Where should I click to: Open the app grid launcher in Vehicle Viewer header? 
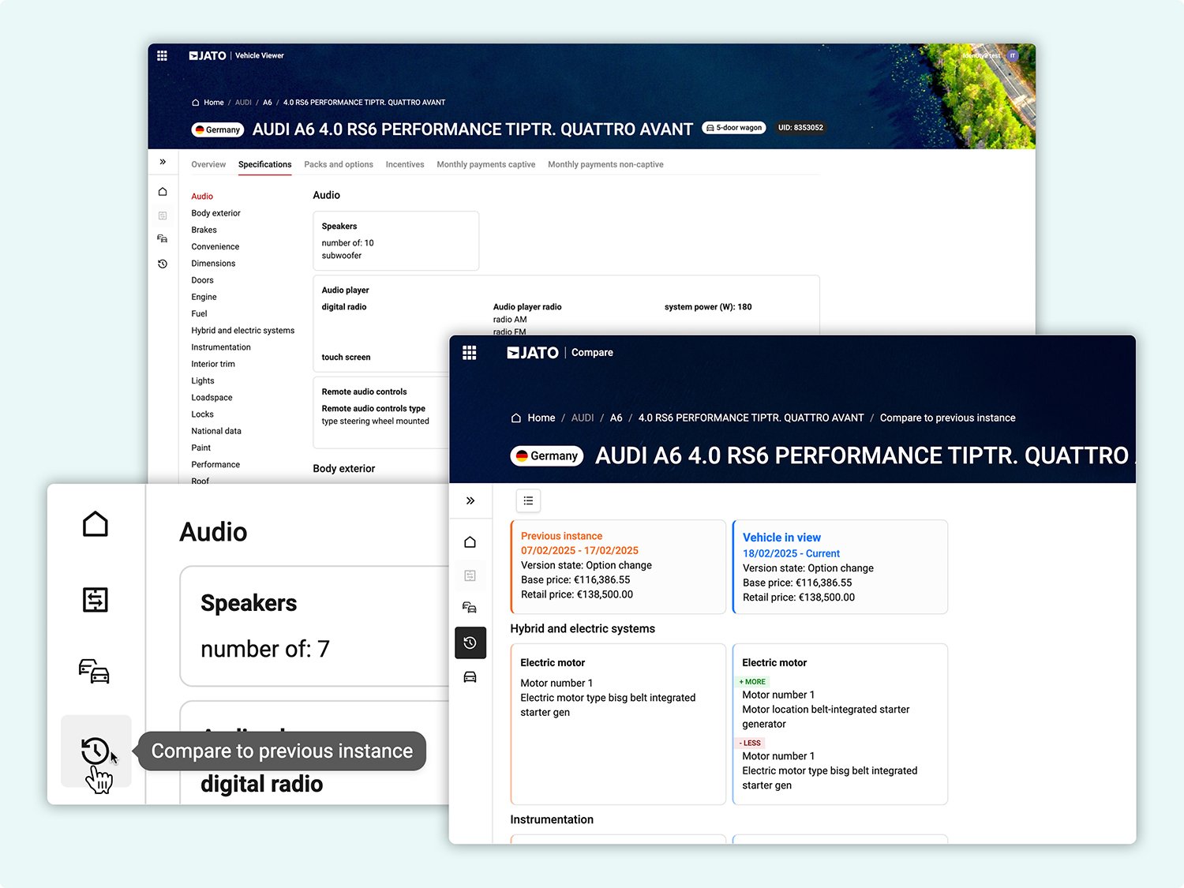coord(162,55)
